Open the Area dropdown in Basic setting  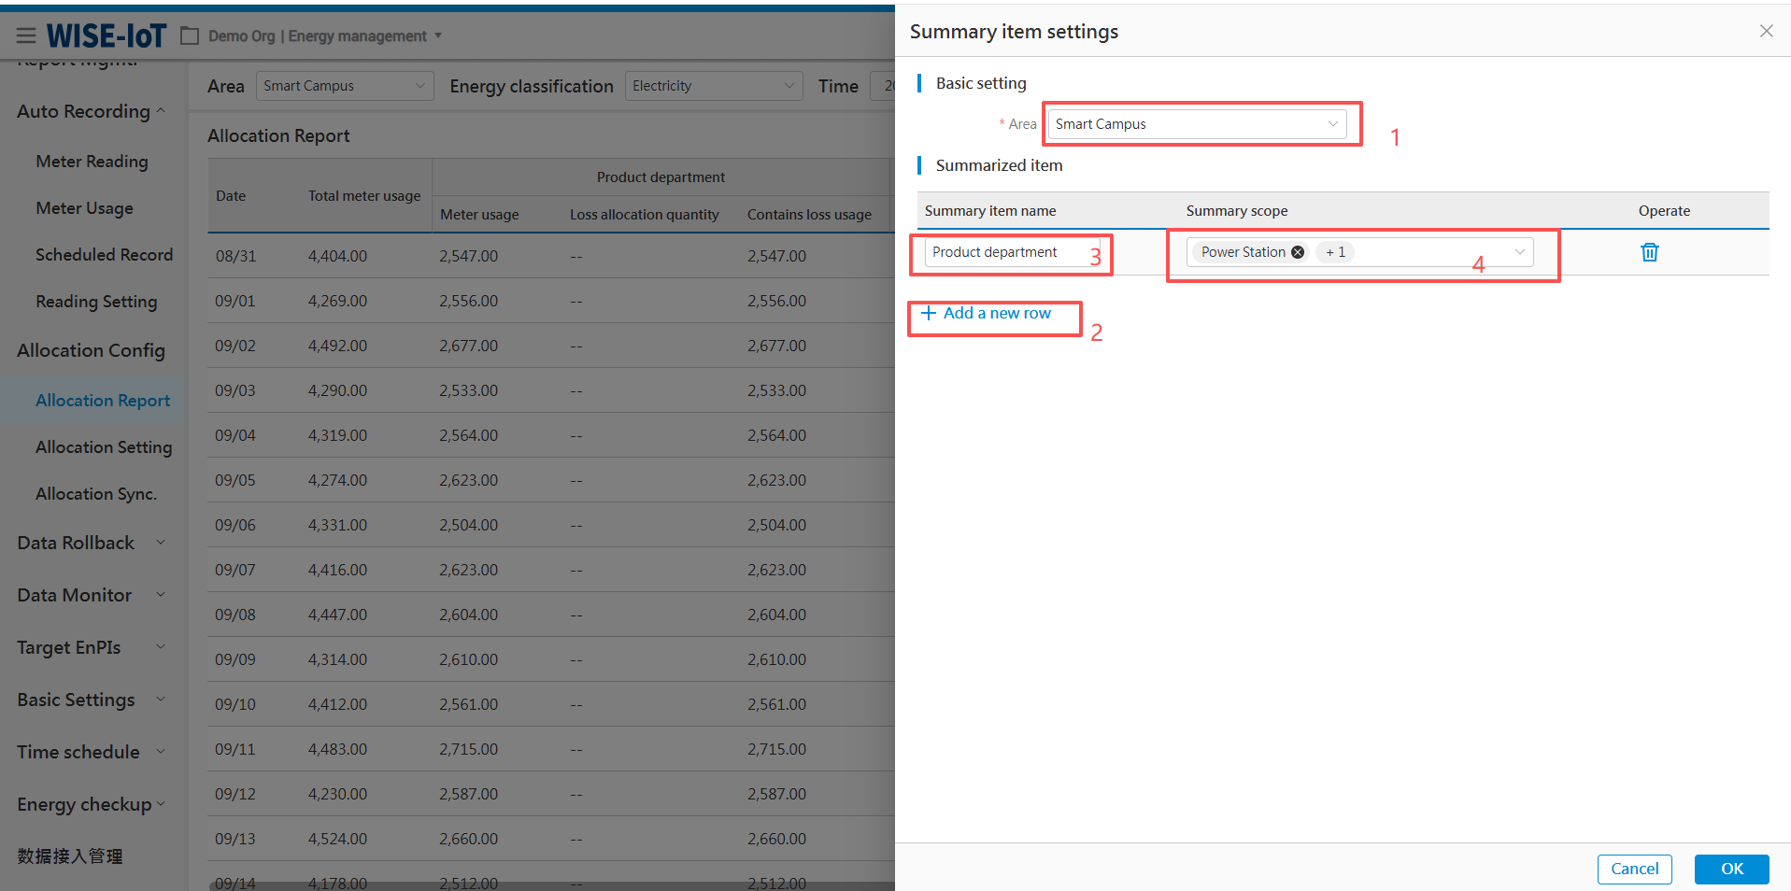1196,124
